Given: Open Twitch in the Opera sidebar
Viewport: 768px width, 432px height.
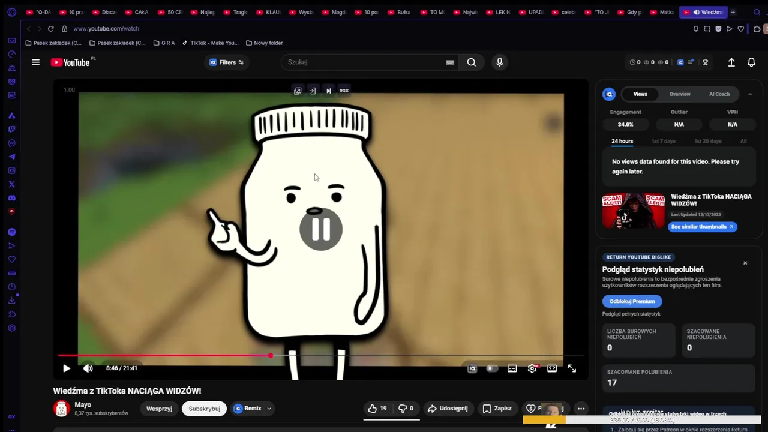Looking at the screenshot, I should click(11, 129).
